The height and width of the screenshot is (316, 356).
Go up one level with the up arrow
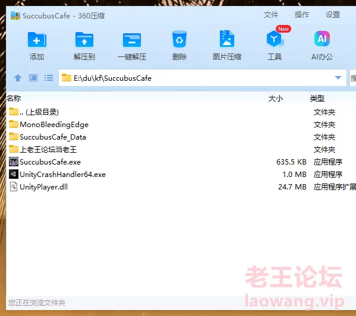[x=18, y=78]
